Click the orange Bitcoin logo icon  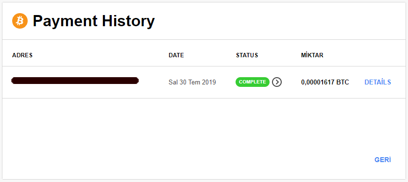20,21
